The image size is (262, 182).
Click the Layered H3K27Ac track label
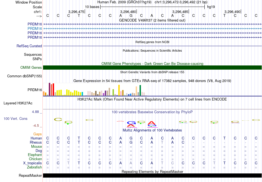18,103
